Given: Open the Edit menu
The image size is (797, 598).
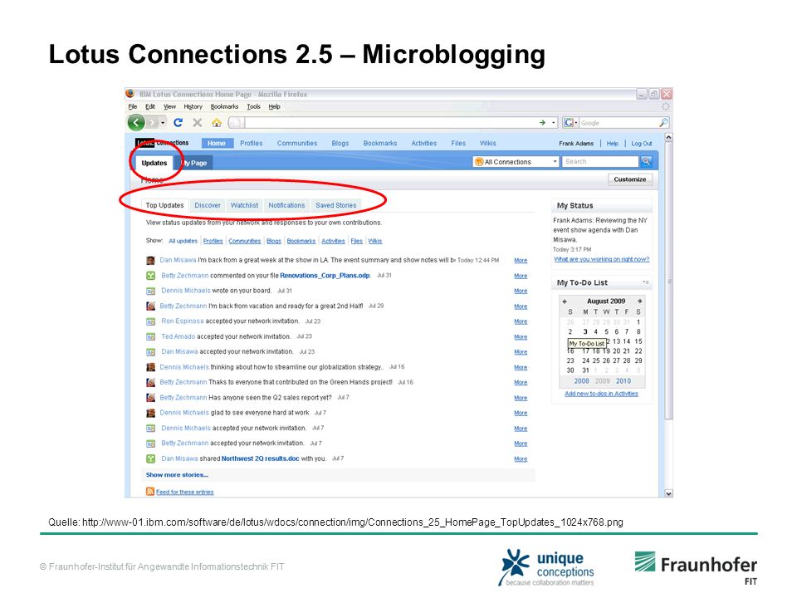Looking at the screenshot, I should coord(150,107).
